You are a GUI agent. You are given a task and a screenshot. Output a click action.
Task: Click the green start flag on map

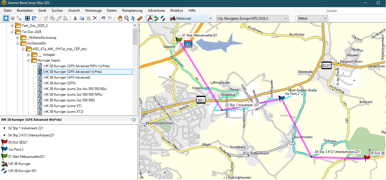coord(179,40)
